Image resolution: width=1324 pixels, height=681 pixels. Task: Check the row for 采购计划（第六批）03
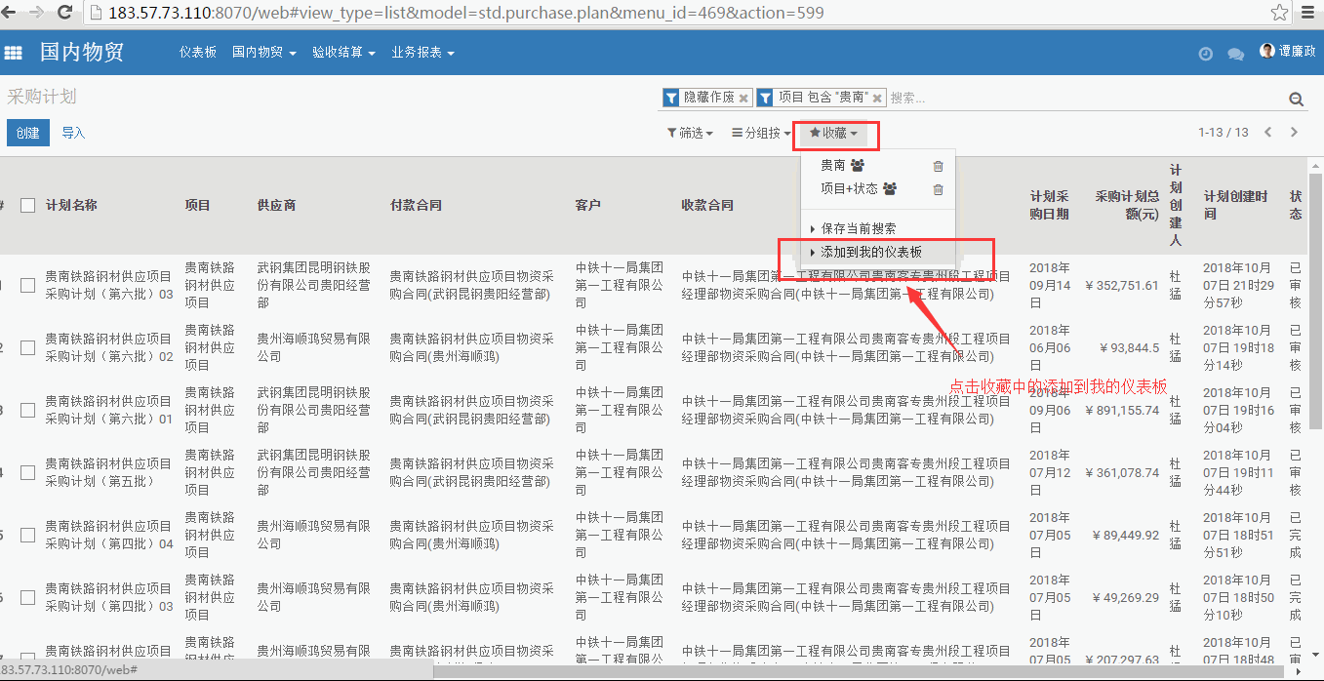[x=27, y=285]
